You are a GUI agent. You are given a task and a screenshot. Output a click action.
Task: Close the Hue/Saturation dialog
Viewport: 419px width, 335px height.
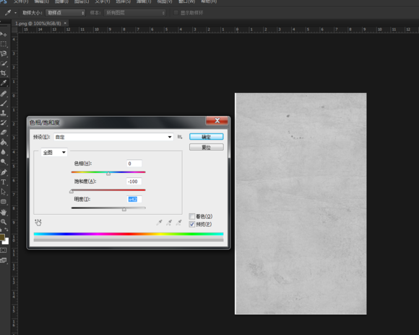[217, 120]
